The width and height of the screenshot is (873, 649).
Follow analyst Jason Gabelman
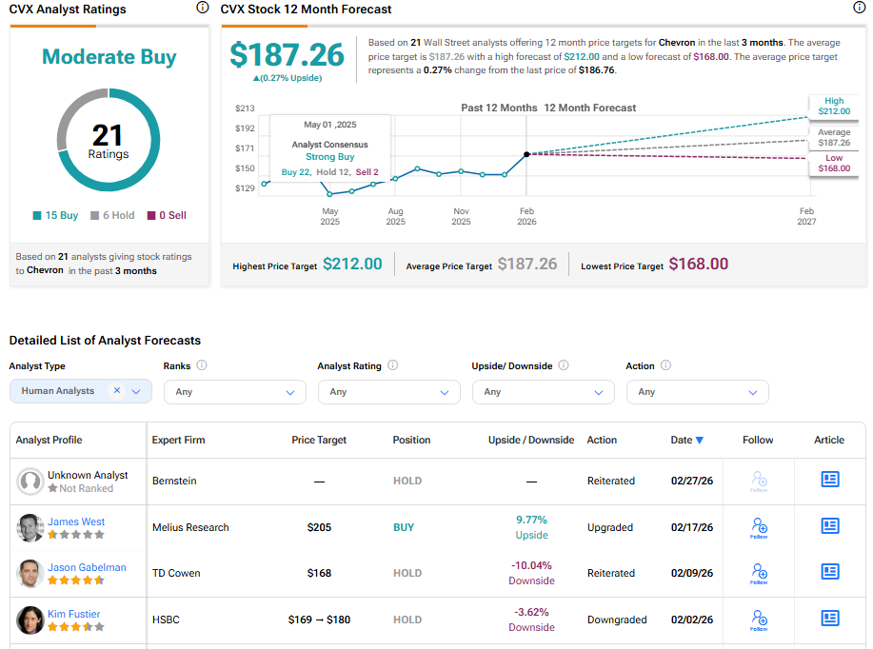(x=759, y=573)
